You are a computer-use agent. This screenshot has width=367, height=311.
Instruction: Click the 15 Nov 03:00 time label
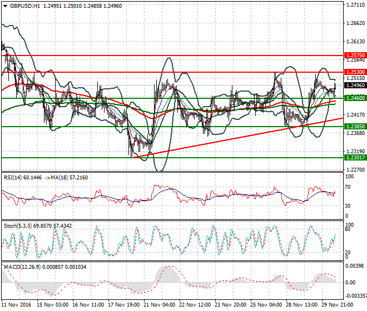[53, 305]
